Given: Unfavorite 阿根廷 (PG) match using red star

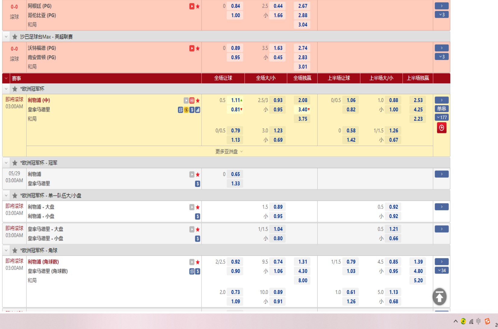Looking at the screenshot, I should click(198, 6).
